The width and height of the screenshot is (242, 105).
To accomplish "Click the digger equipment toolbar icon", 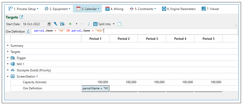I will click(62, 24).
